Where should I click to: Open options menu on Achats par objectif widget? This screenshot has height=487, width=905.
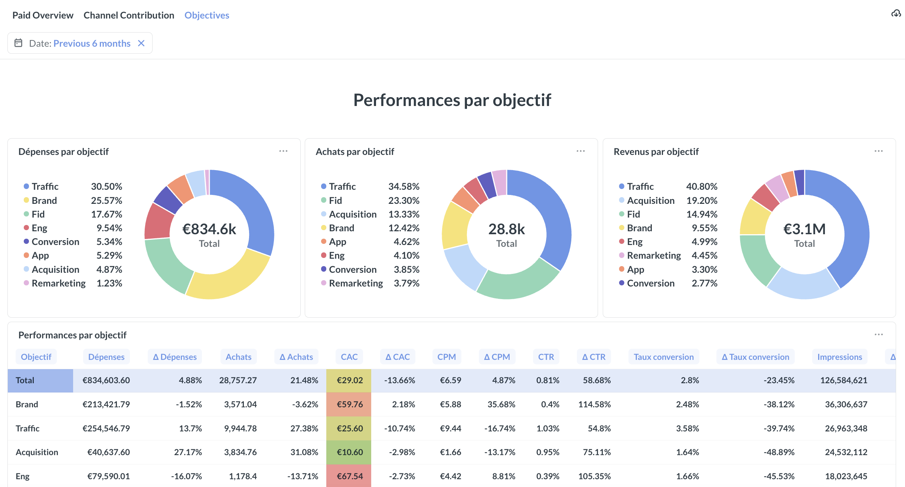(x=581, y=151)
